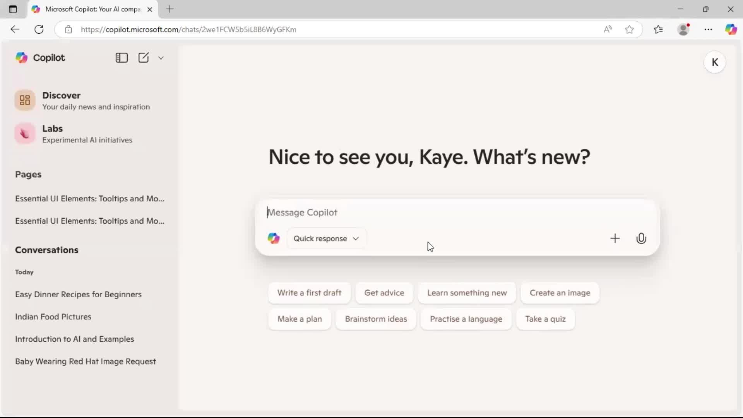
Task: Close the Microsoft Copilot tab
Action: click(x=150, y=9)
